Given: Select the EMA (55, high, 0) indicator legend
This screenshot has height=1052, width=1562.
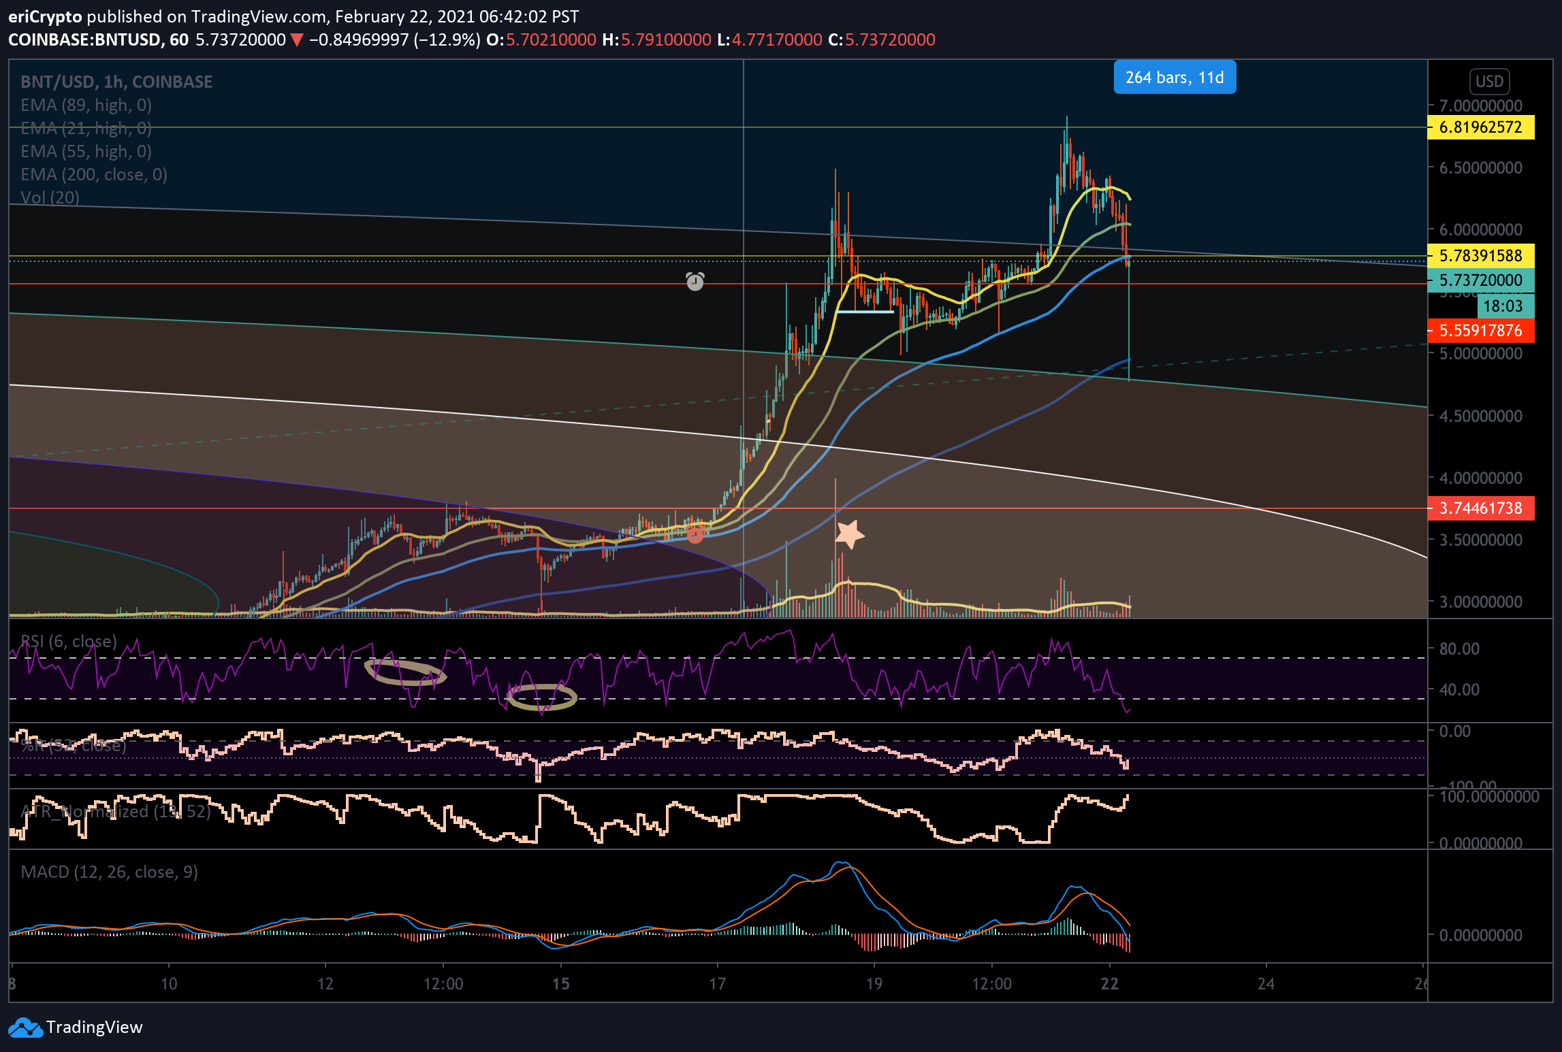Looking at the screenshot, I should click(86, 152).
